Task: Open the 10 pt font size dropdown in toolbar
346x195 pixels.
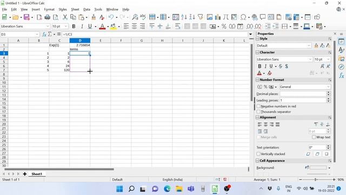Action: tap(66, 27)
